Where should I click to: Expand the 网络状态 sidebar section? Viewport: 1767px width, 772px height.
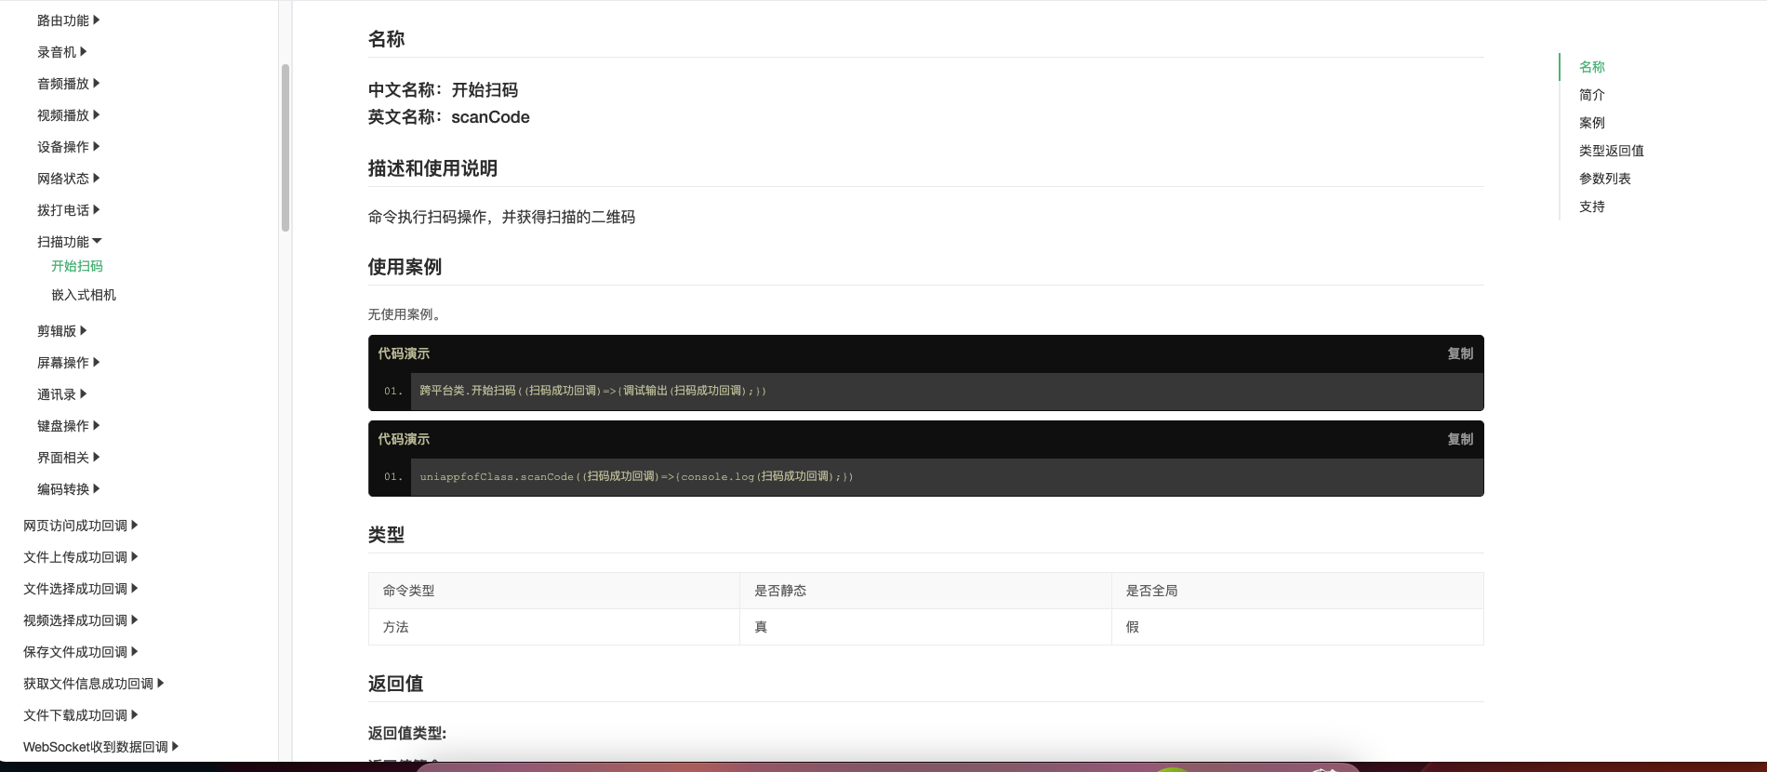coord(68,179)
